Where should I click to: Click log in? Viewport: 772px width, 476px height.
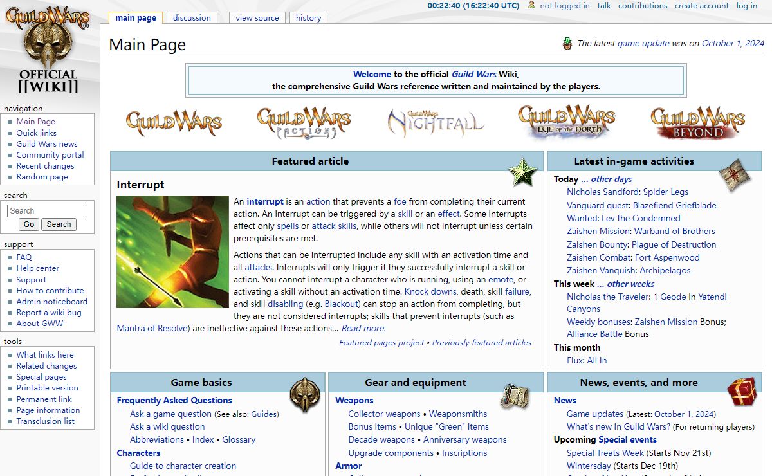click(747, 6)
